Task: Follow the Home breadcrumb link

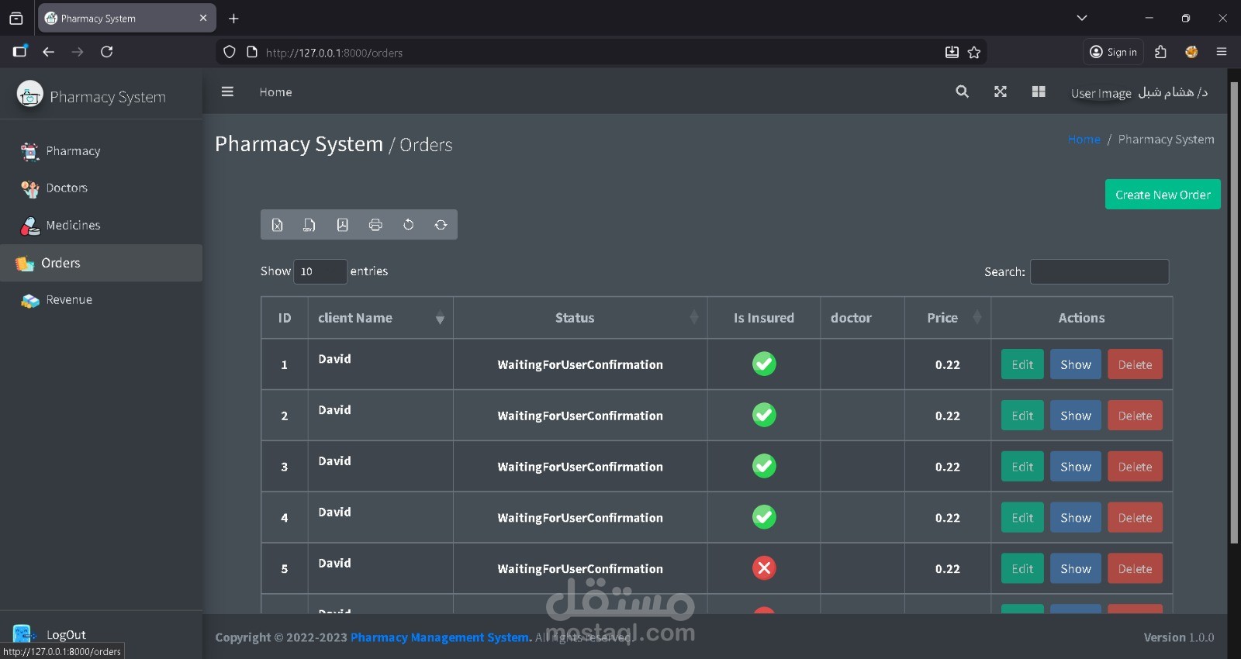Action: tap(1084, 140)
